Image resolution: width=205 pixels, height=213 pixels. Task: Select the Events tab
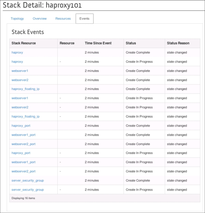[x=84, y=19]
